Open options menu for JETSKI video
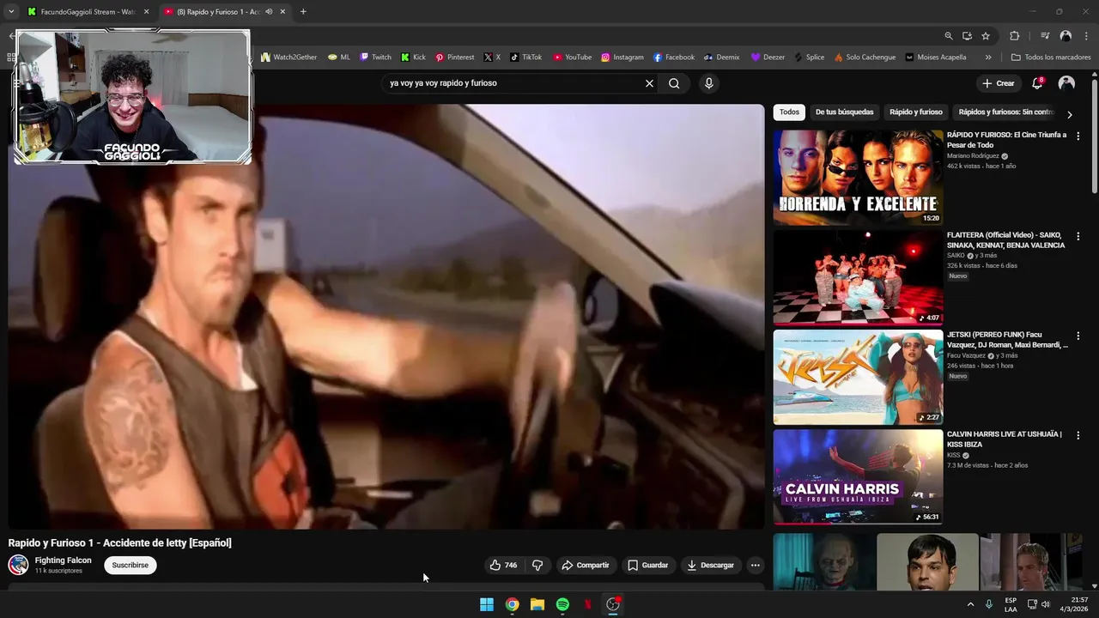The height and width of the screenshot is (618, 1099). coord(1078,336)
